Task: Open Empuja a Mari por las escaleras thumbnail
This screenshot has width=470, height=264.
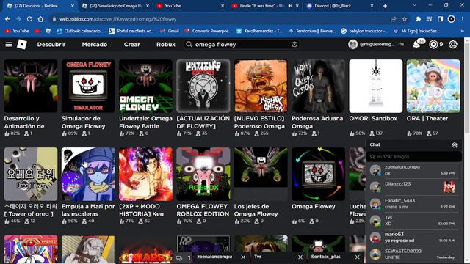Action: [x=88, y=174]
